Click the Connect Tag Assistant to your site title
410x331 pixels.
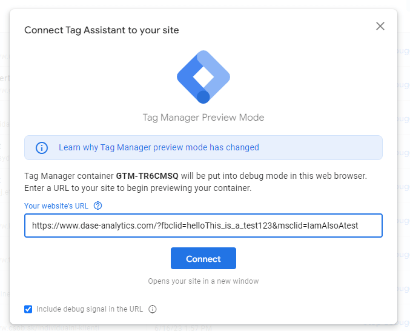point(102,30)
